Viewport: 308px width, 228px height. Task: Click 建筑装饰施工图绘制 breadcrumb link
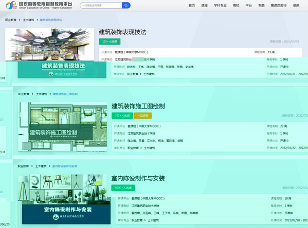point(65,94)
